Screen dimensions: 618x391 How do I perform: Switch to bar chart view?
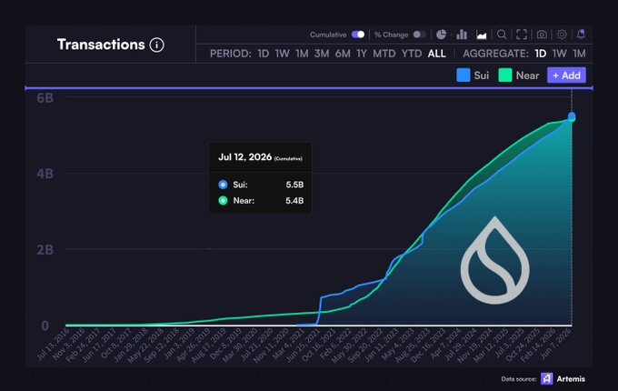462,35
